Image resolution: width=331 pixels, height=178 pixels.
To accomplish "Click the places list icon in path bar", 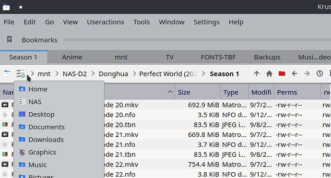I will [21, 74].
